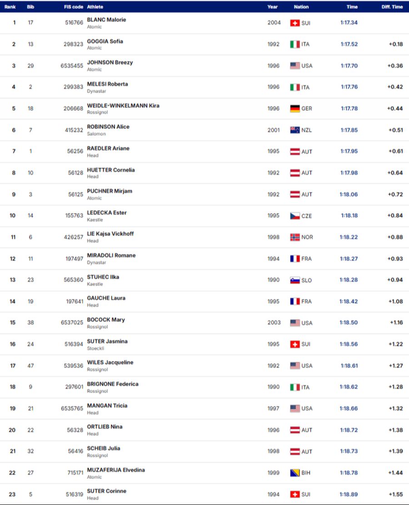Open ROBINSON Alice's athlete page
This screenshot has width=409, height=505.
tap(108, 127)
